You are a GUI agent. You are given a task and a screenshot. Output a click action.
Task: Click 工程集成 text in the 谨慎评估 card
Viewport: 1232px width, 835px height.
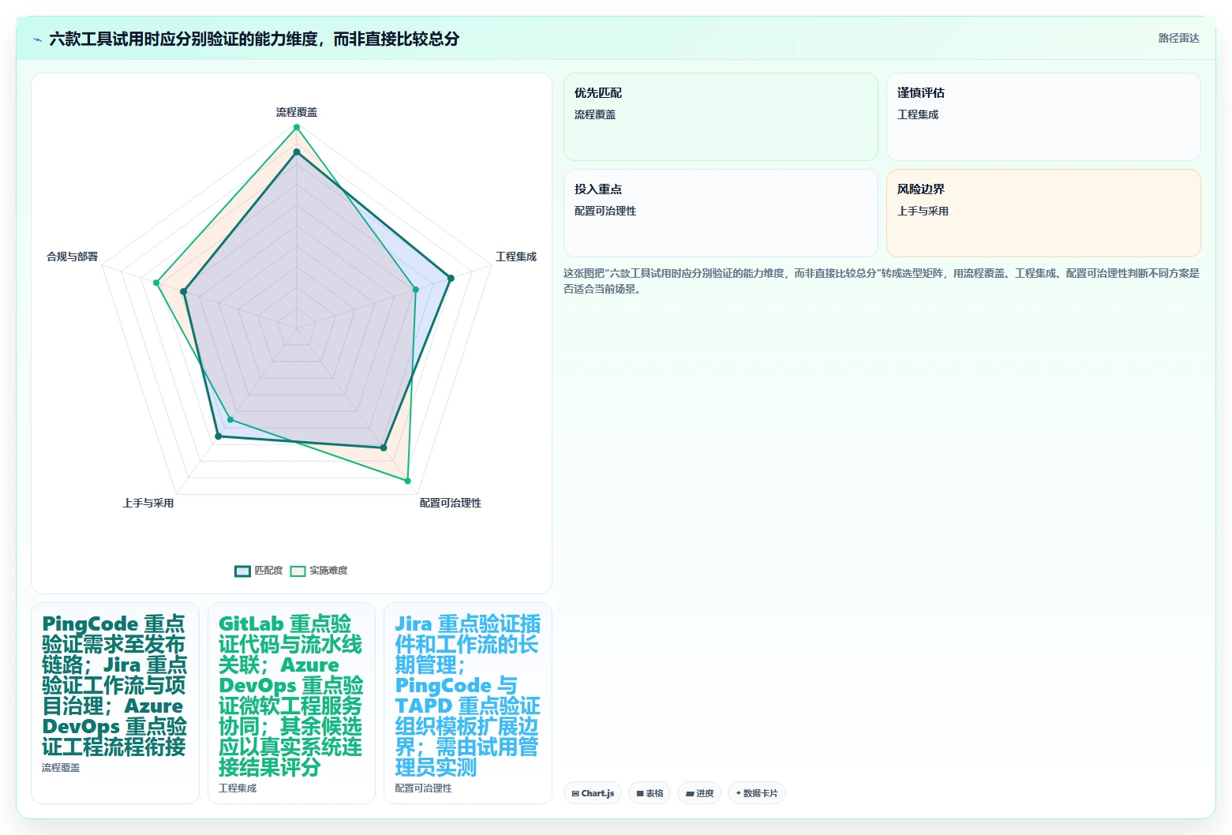pyautogui.click(x=918, y=114)
